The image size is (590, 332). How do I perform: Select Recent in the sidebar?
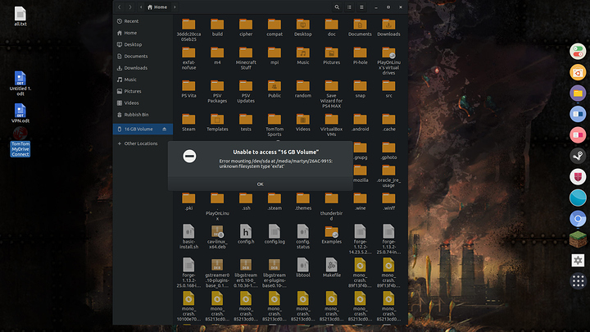[131, 21]
